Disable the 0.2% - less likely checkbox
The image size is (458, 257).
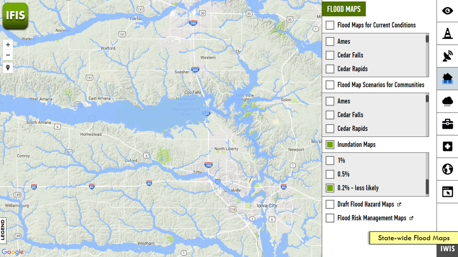click(330, 188)
